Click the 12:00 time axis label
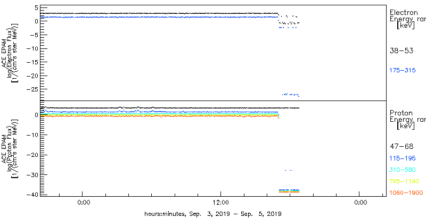This screenshot has height=218, width=426. point(220,202)
